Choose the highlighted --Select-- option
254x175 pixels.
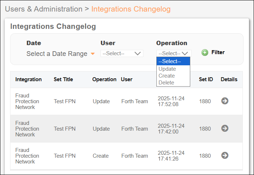coord(173,61)
